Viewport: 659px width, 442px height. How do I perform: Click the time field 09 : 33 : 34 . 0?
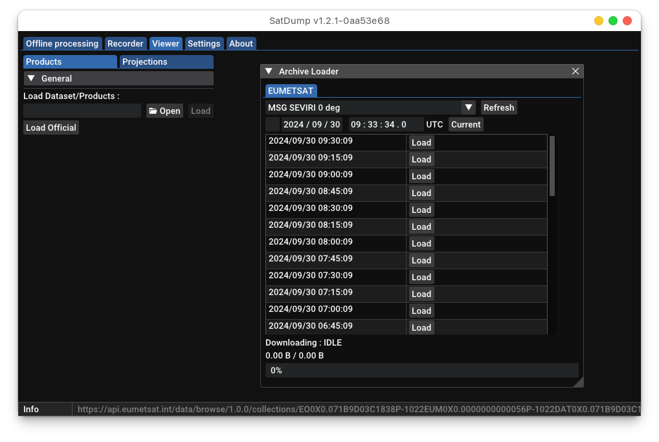pyautogui.click(x=386, y=124)
